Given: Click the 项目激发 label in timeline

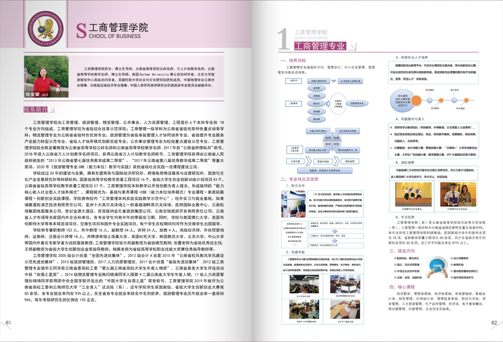Looking at the screenshot, I should [x=430, y=90].
